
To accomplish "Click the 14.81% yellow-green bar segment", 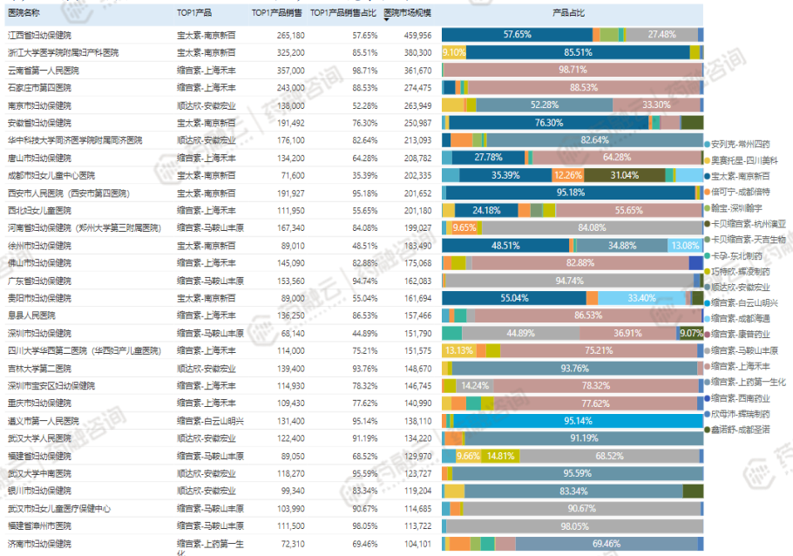I will click(x=500, y=456).
